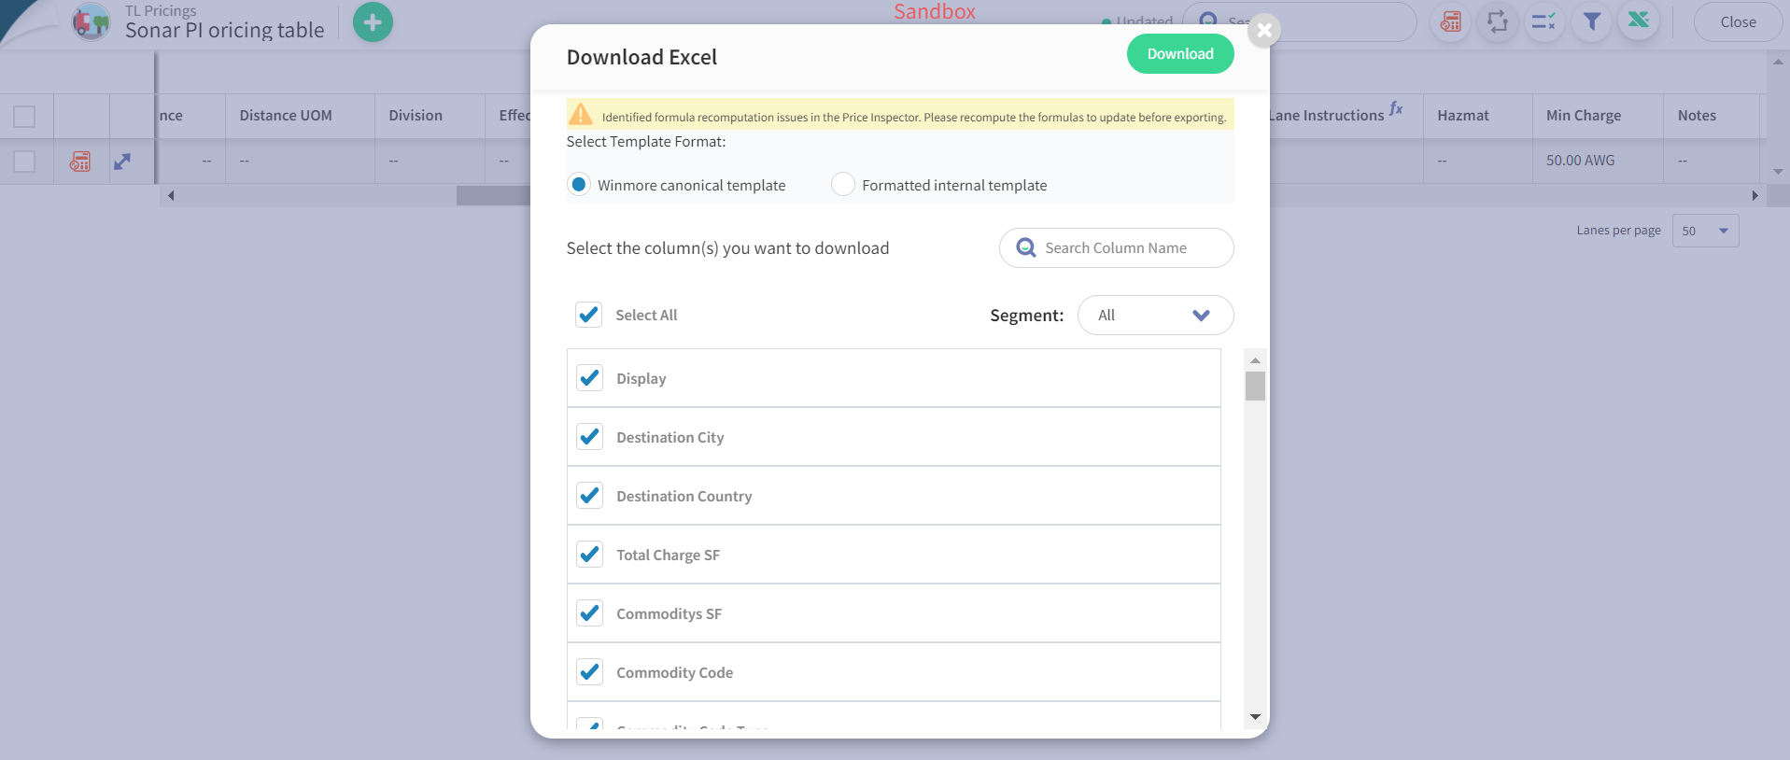Open the price inspector calculator toolbar icon

coord(1450,21)
